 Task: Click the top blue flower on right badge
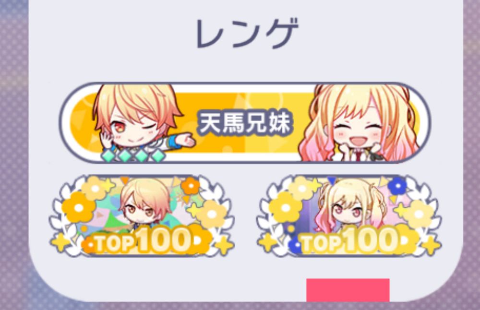[397, 185]
